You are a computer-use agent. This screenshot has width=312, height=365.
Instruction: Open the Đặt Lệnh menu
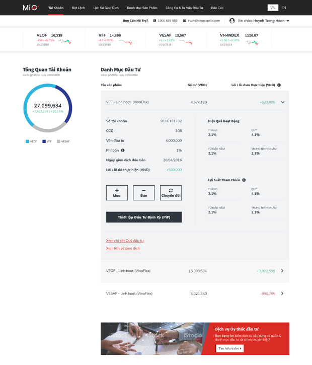pos(79,8)
